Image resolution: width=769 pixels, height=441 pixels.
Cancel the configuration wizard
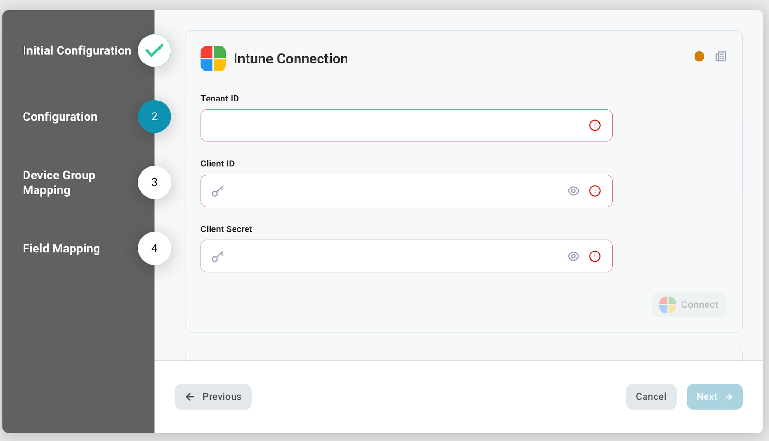[x=651, y=397]
